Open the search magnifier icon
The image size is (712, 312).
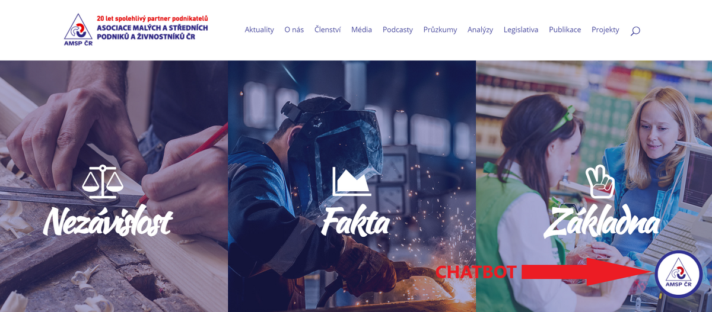635,30
